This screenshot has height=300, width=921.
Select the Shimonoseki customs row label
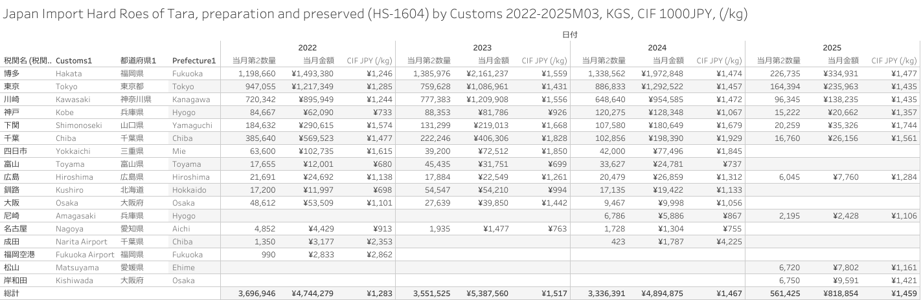(x=79, y=125)
